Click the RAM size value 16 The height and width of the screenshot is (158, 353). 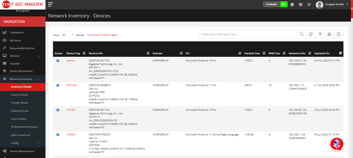tap(270, 85)
